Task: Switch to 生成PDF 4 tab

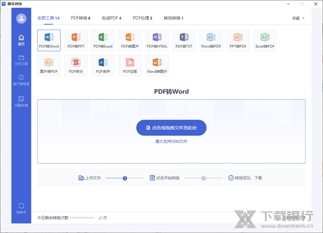Action: coord(111,18)
